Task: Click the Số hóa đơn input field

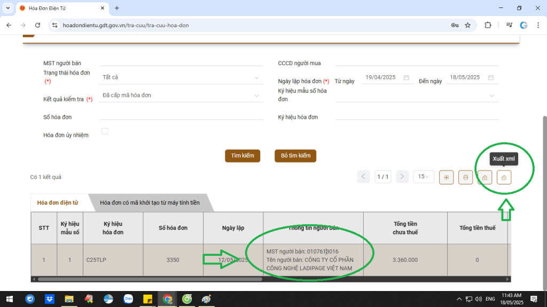Action: click(182, 116)
